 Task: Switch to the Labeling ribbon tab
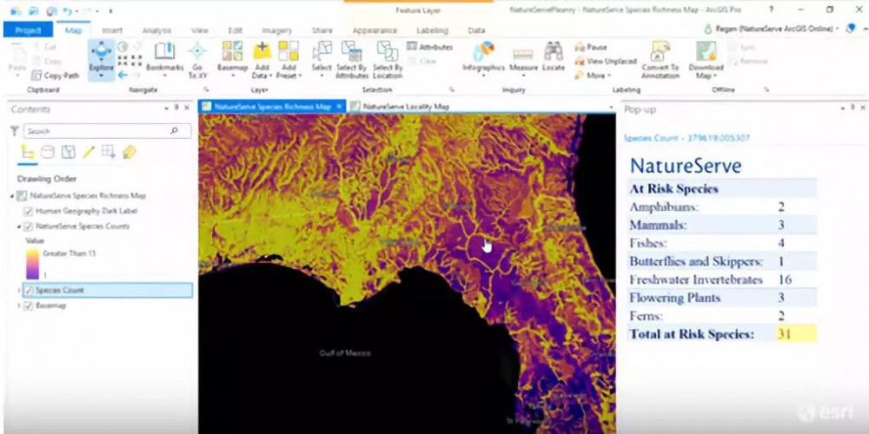pos(432,30)
